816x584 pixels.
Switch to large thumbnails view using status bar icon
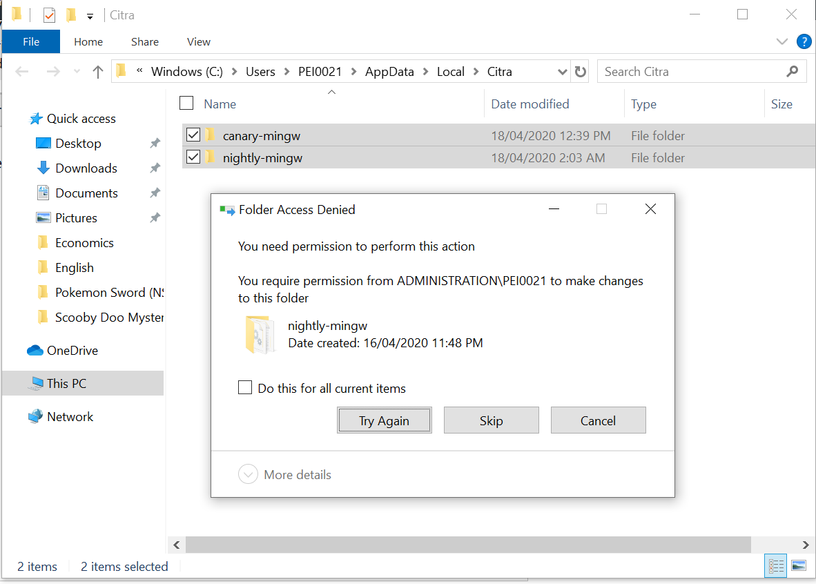(x=799, y=565)
